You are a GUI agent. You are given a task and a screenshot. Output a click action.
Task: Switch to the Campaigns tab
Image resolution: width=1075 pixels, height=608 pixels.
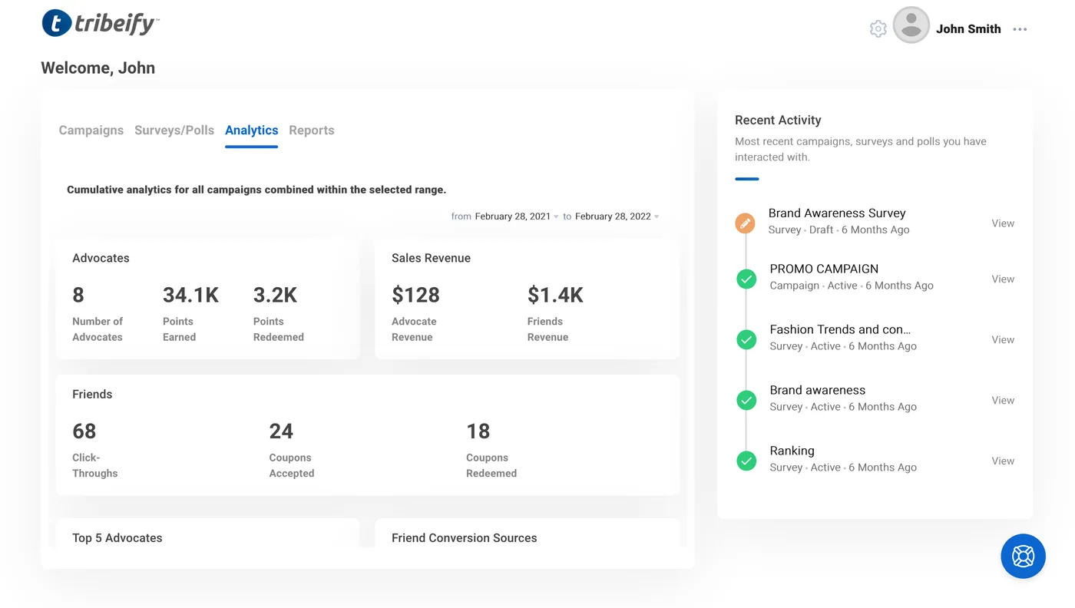[x=91, y=131]
